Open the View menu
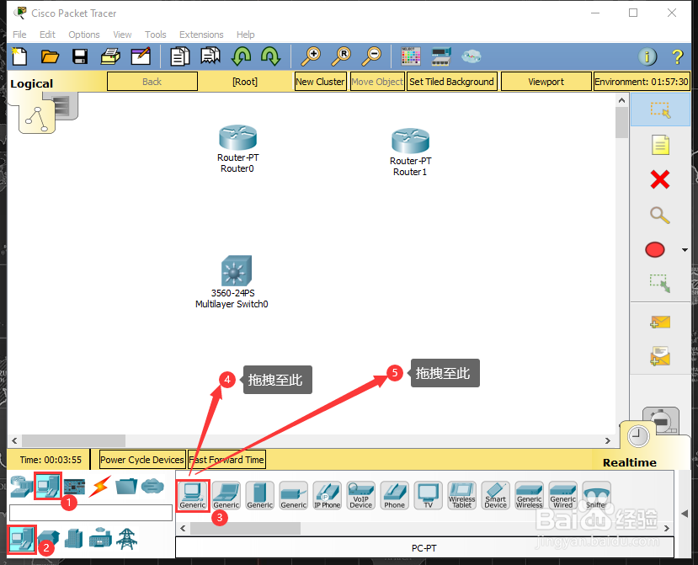This screenshot has height=565, width=698. tap(122, 35)
